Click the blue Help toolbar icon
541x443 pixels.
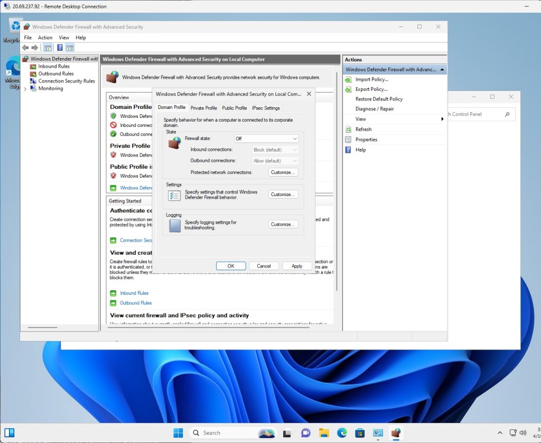pos(60,48)
